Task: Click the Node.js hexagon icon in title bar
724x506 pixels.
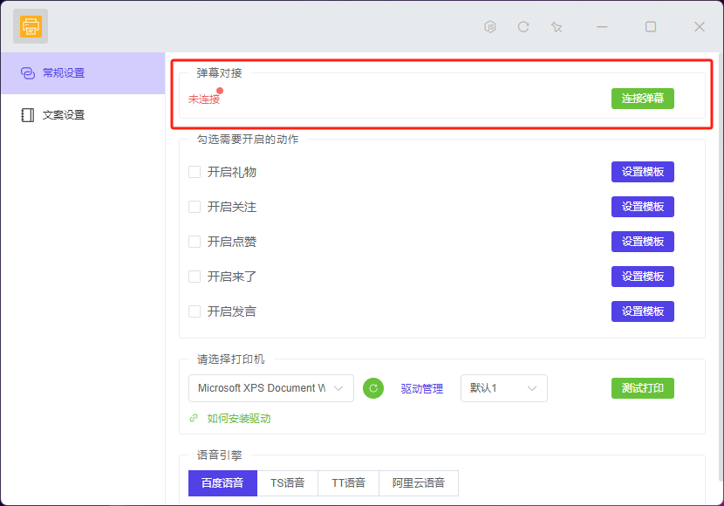Action: [490, 27]
